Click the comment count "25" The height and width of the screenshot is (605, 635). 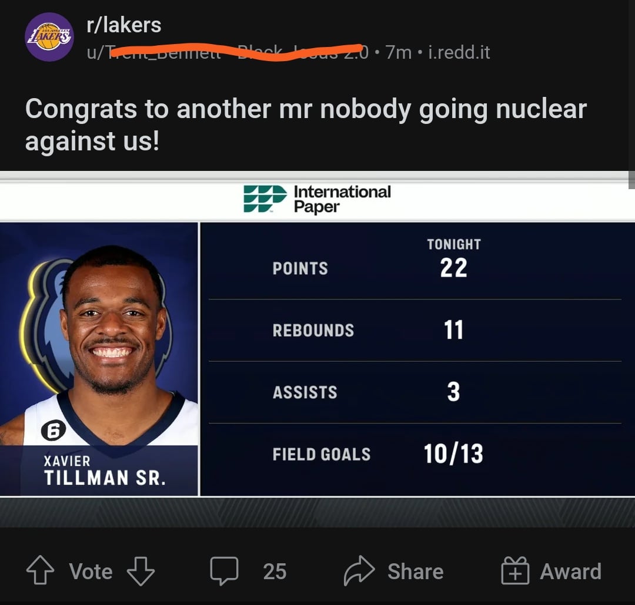(x=275, y=572)
